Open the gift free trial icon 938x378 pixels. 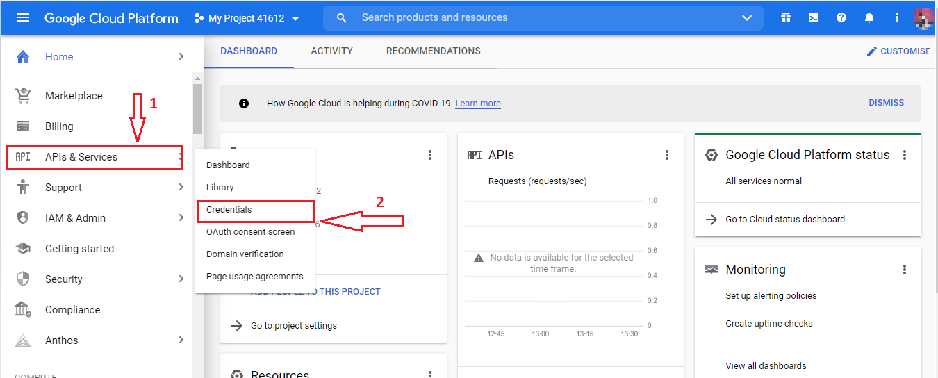point(786,18)
